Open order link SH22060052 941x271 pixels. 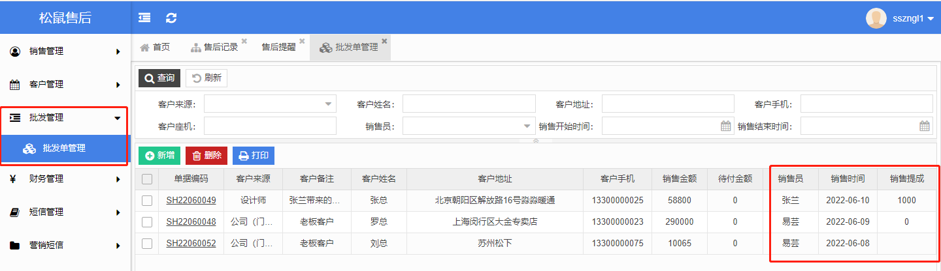coord(191,244)
